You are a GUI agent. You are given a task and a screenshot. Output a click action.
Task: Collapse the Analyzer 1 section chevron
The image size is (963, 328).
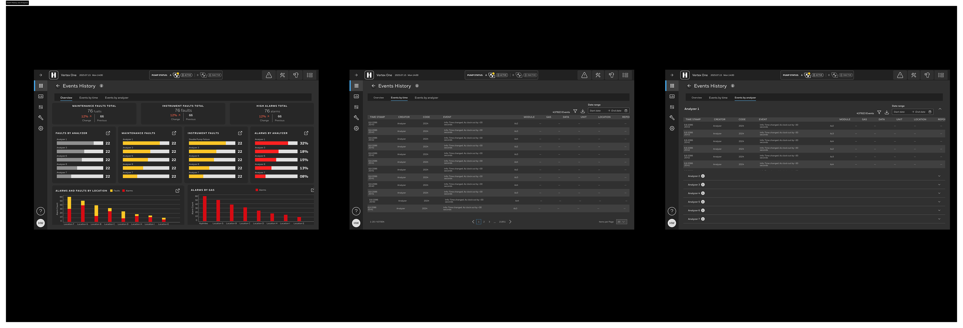pyautogui.click(x=940, y=109)
